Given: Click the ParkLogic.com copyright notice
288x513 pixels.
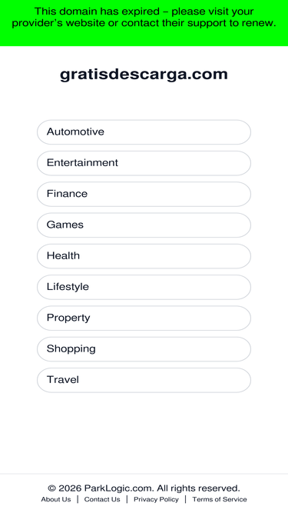Looking at the screenshot, I should point(144,488).
